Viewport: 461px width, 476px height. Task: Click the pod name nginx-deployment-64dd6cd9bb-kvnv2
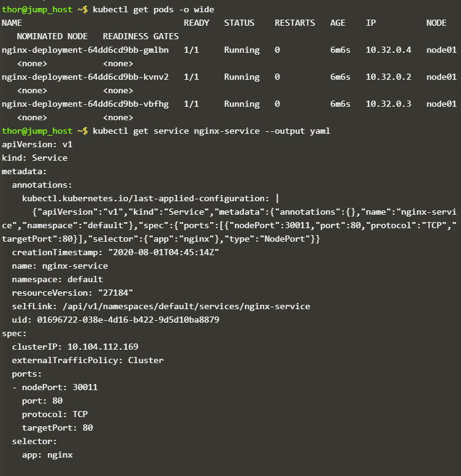click(85, 77)
